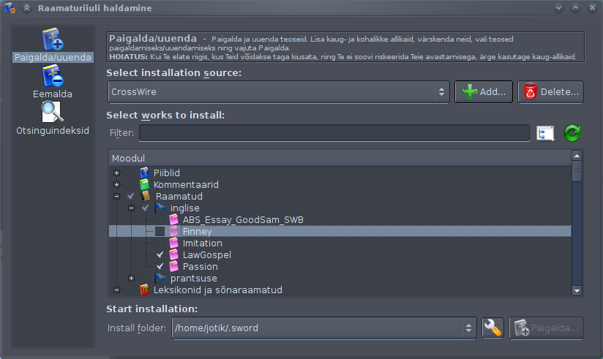Screen dimensions: 603x359
Task: Click the group view icon beside Filter
Action: (x=545, y=133)
